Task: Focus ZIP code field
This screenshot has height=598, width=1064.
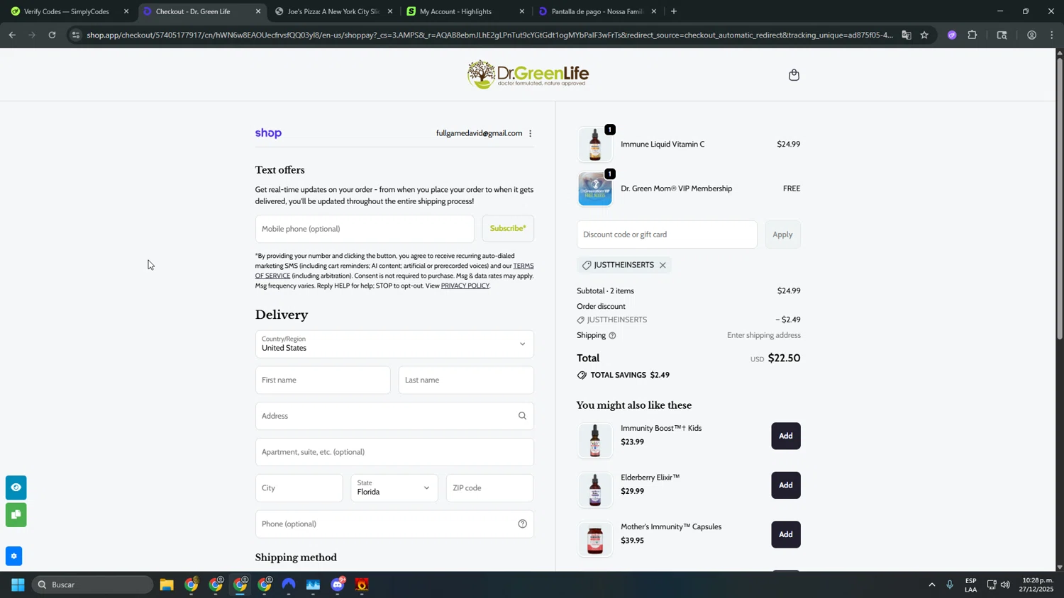Action: coord(489,487)
